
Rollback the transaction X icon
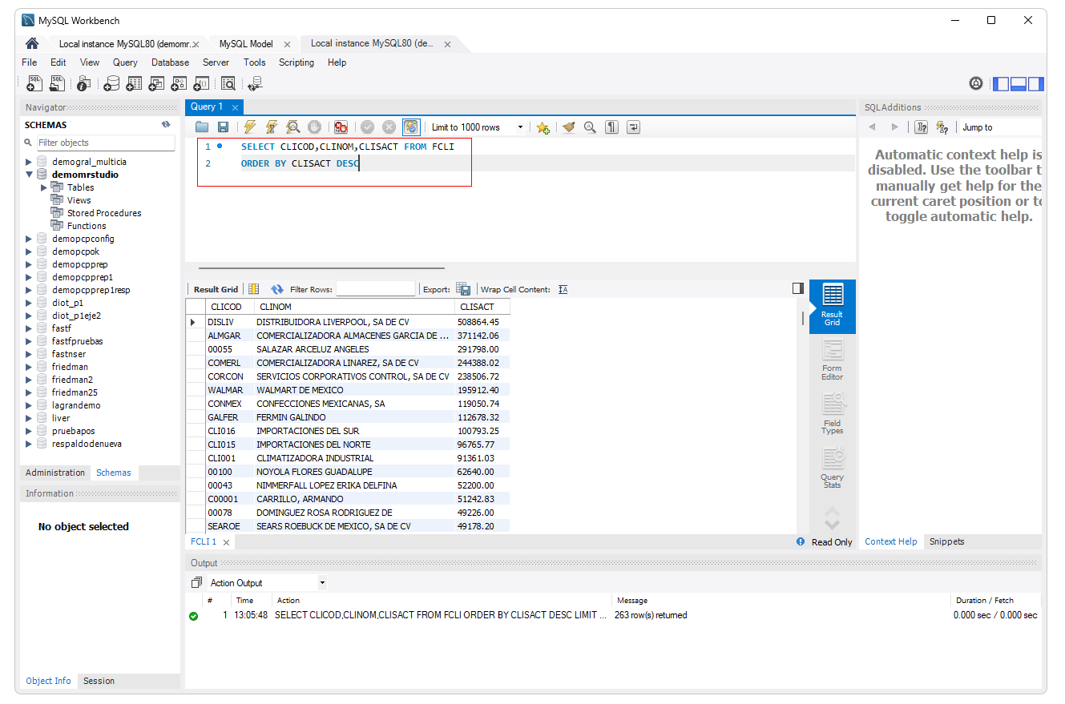pos(389,127)
